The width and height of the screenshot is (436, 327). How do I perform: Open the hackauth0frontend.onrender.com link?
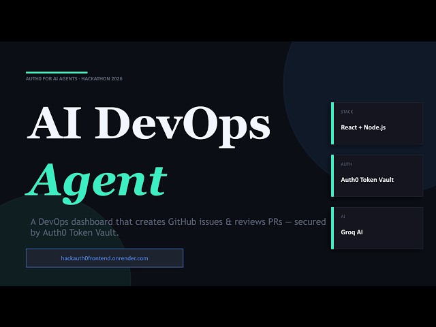(104, 258)
